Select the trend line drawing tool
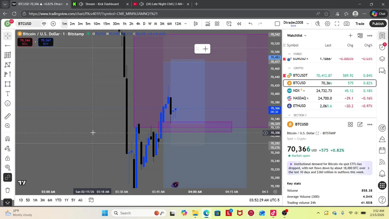 8,46
